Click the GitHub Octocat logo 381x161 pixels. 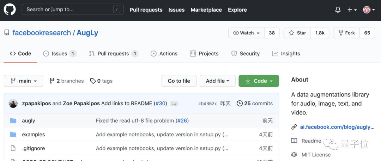pos(10,10)
